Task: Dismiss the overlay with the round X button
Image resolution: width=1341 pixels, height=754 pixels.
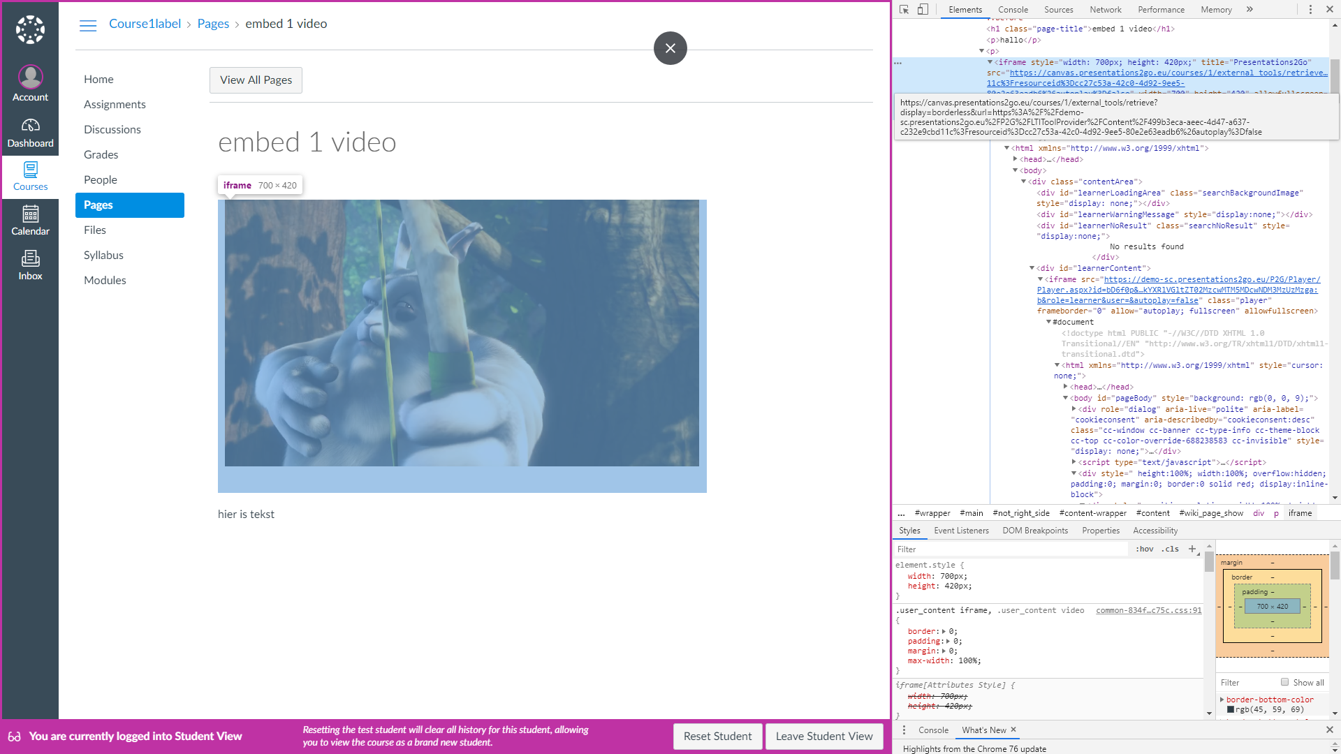Action: pyautogui.click(x=670, y=48)
